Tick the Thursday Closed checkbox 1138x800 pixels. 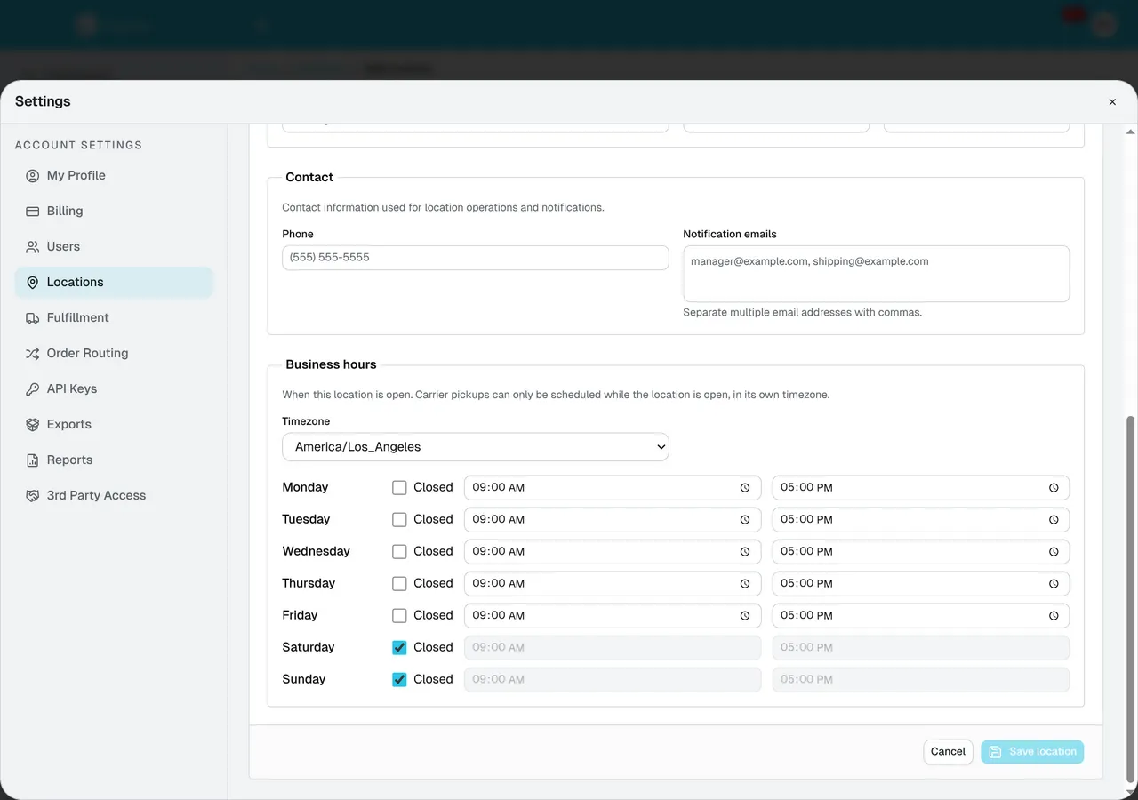pyautogui.click(x=399, y=584)
